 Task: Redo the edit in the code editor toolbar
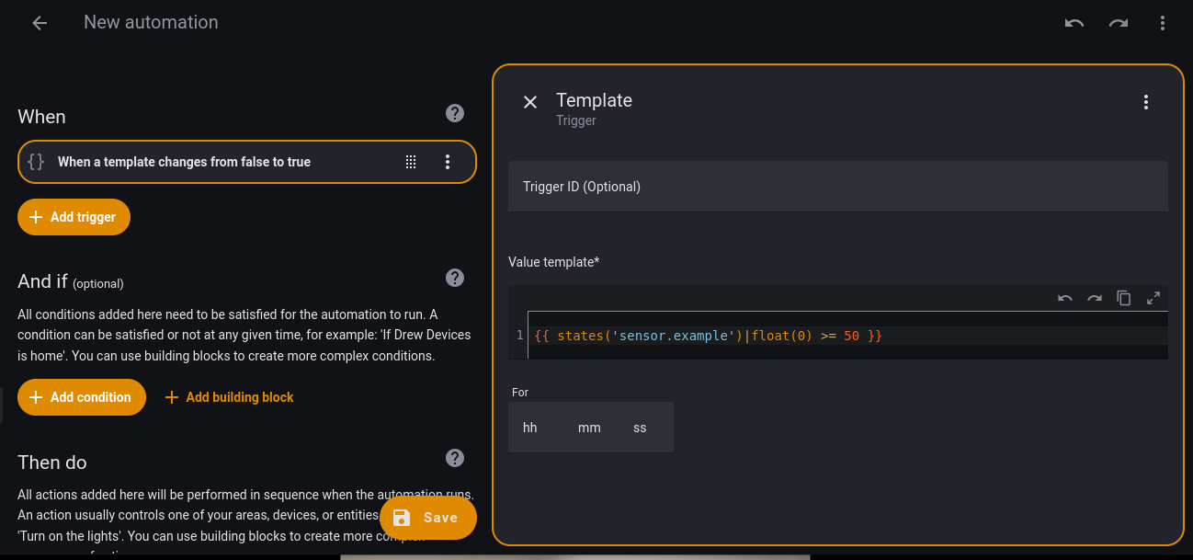pos(1095,298)
